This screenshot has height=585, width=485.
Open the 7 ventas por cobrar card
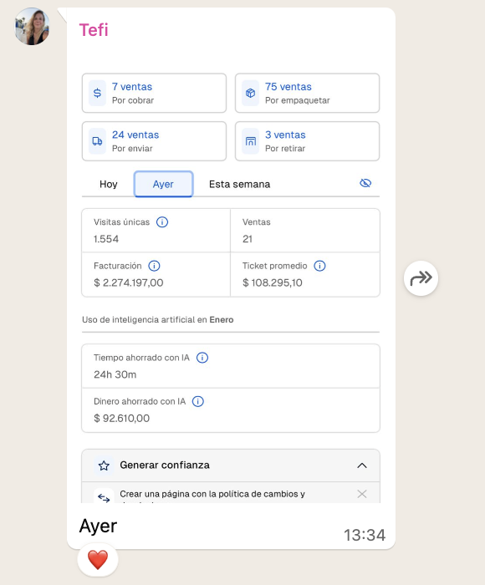pyautogui.click(x=154, y=93)
